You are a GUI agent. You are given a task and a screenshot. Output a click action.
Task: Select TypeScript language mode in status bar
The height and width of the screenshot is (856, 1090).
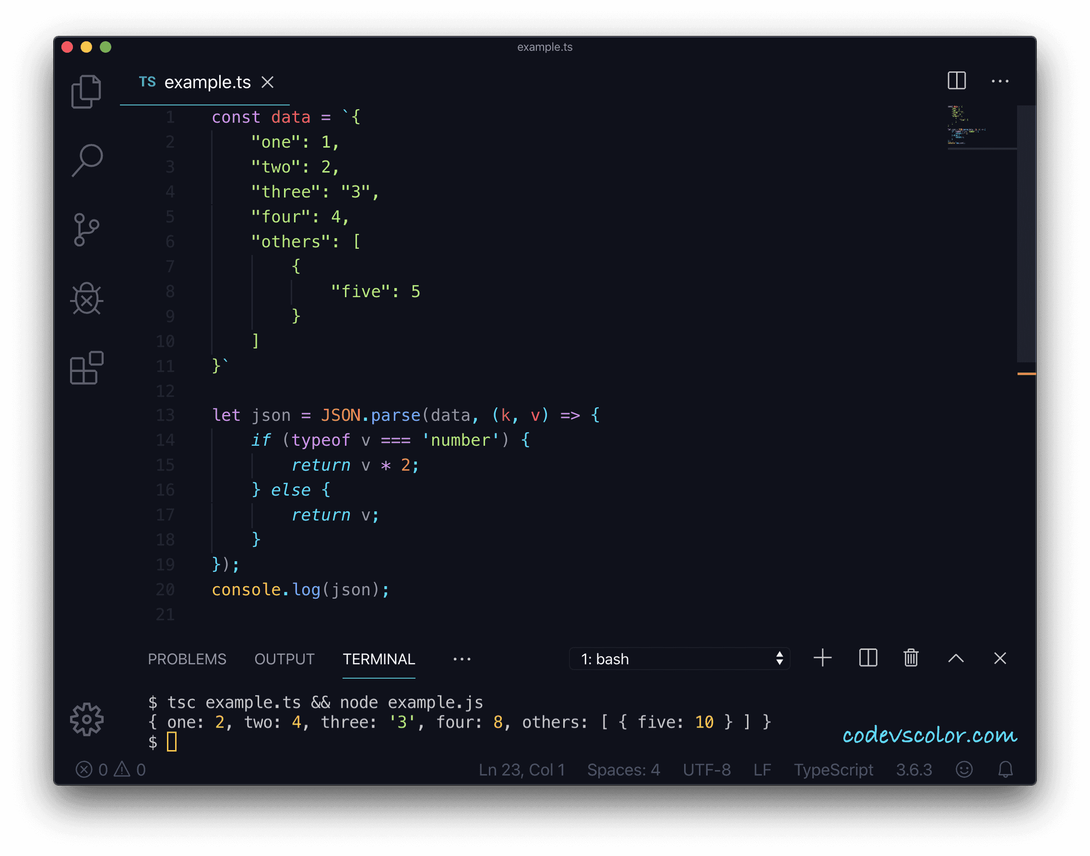834,770
